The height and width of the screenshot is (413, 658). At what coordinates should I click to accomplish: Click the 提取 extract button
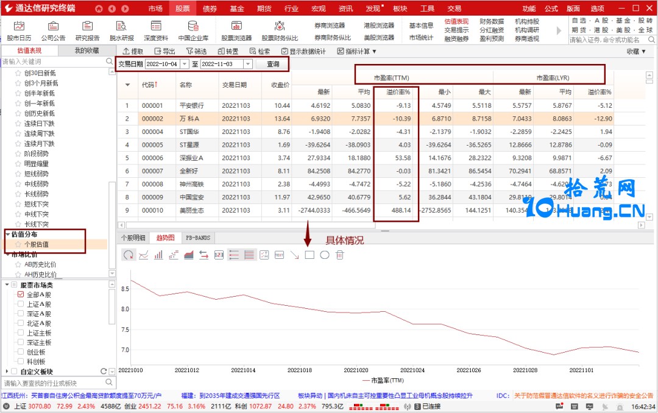133,51
